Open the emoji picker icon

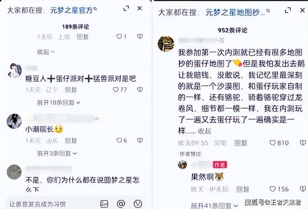click(138, 204)
